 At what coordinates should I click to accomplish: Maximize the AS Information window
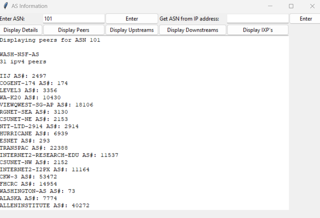tap(291, 6)
